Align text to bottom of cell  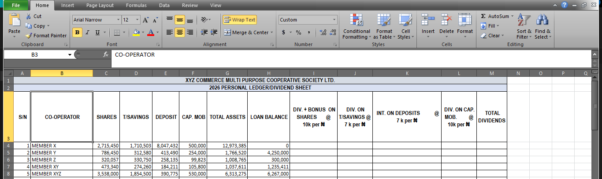coord(190,20)
